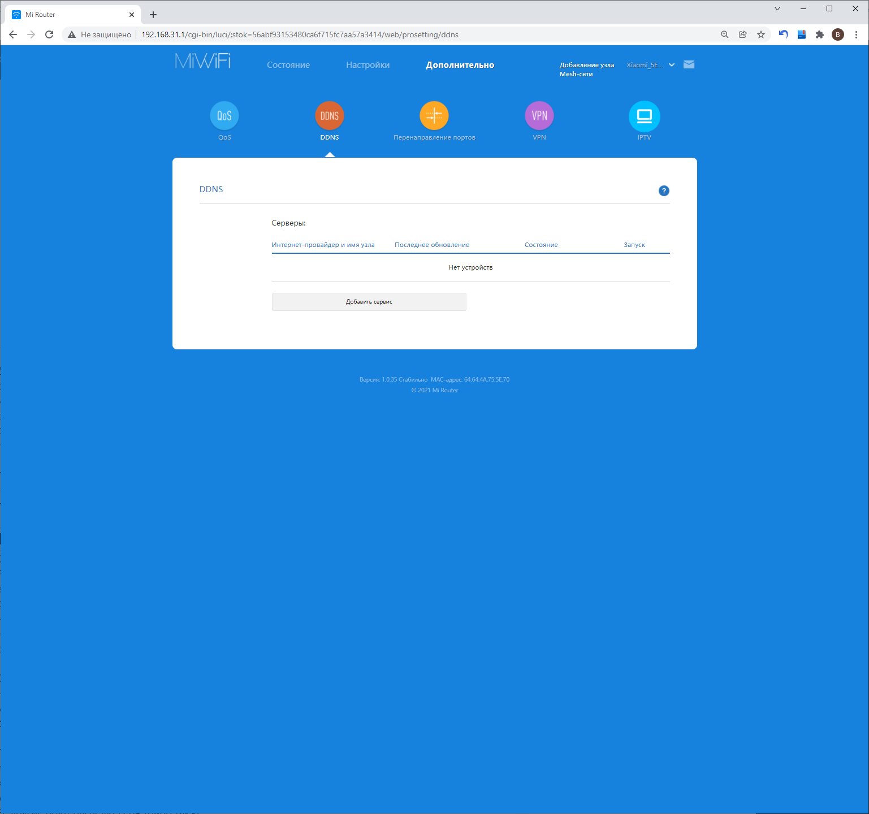This screenshot has width=869, height=814.
Task: Click the MAC-адрес version footer text
Action: tap(435, 379)
